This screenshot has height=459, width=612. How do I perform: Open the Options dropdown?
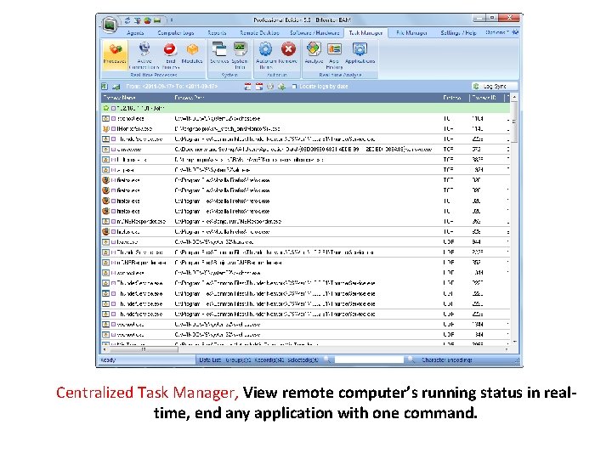(497, 32)
